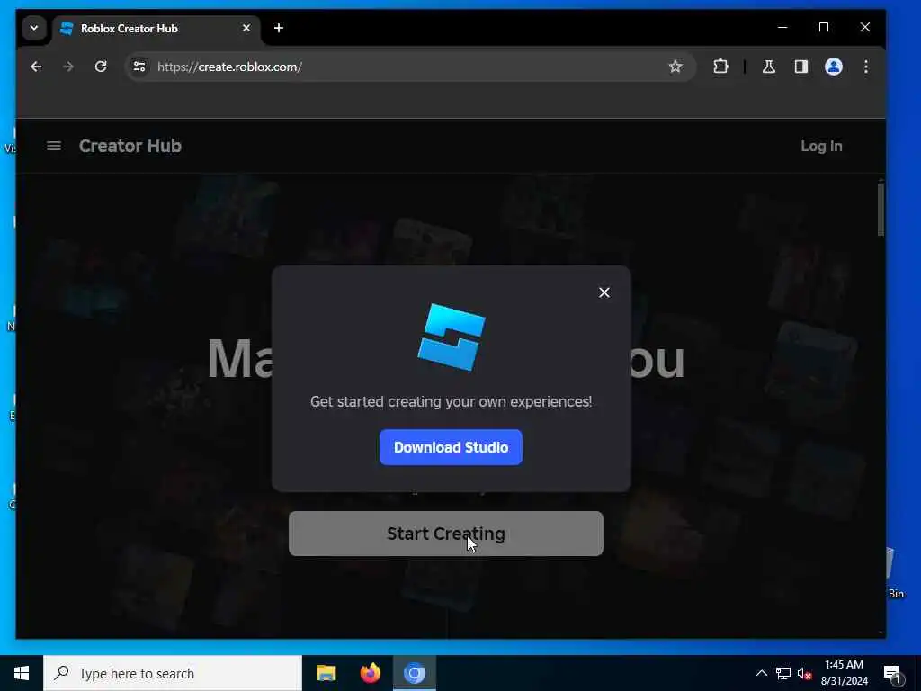Open the Chrome three-dot menu
Image resolution: width=921 pixels, height=691 pixels.
(x=866, y=67)
